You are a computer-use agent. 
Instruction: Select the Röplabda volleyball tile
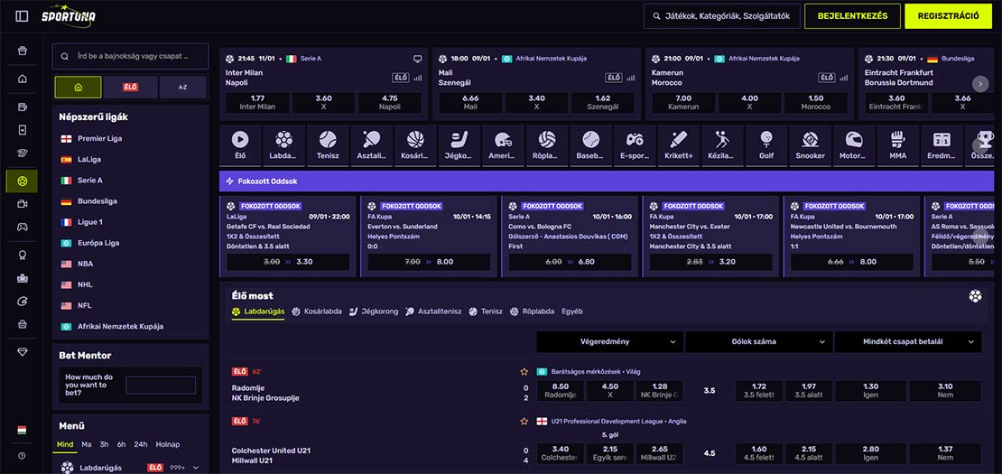547,145
